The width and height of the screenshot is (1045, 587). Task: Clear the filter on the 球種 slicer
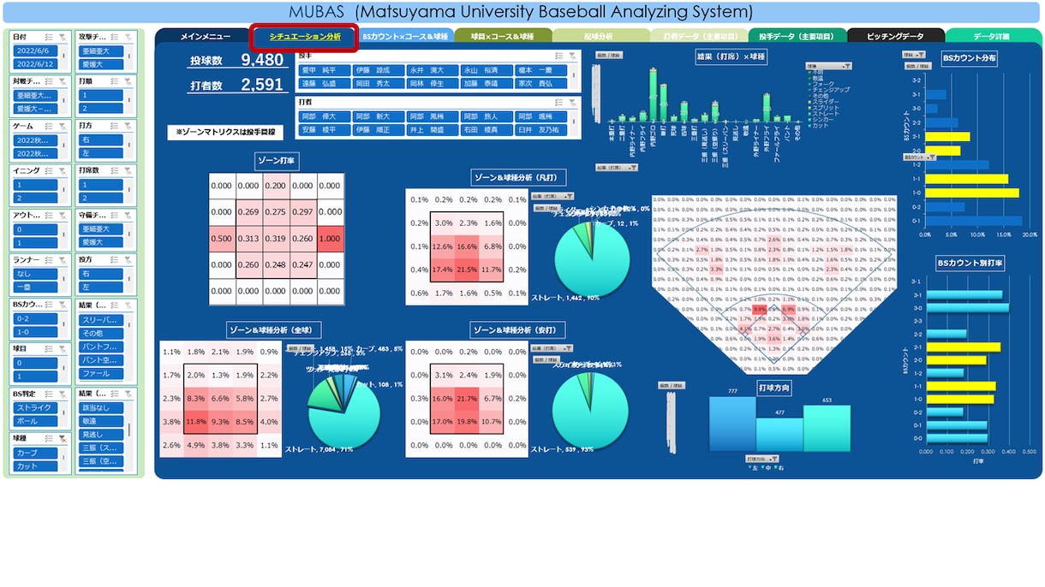pyautogui.click(x=63, y=437)
